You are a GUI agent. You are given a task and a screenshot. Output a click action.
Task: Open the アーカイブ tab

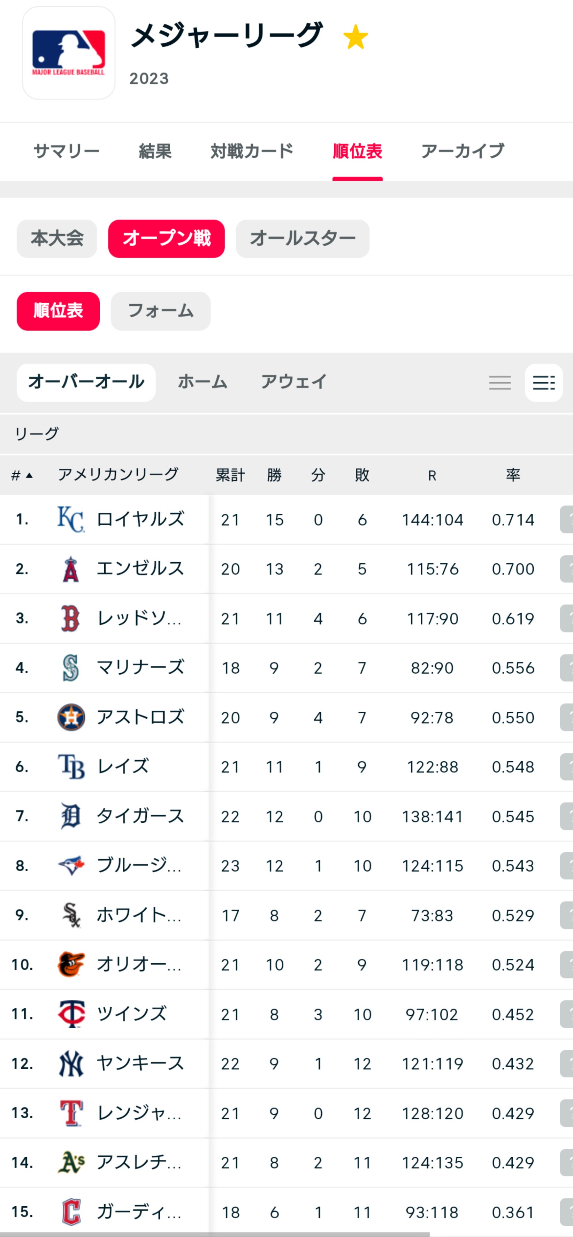point(463,151)
